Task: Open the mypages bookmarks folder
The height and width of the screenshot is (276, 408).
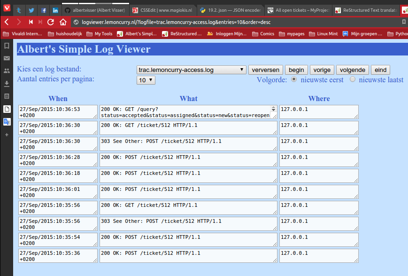Action: point(292,34)
